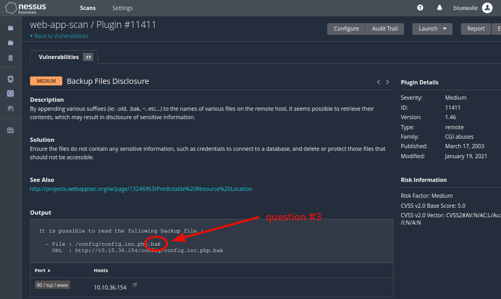Click the Nessus Essentials logo
501x299 pixels.
[x=26, y=8]
